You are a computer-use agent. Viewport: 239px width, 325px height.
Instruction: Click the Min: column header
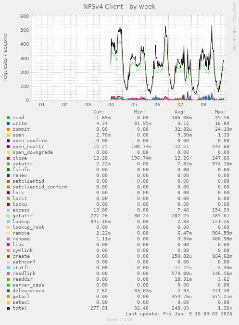[x=139, y=112]
